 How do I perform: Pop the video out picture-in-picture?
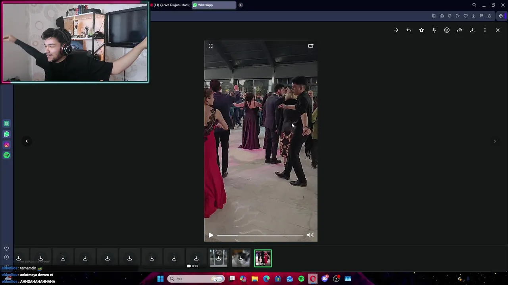(311, 46)
